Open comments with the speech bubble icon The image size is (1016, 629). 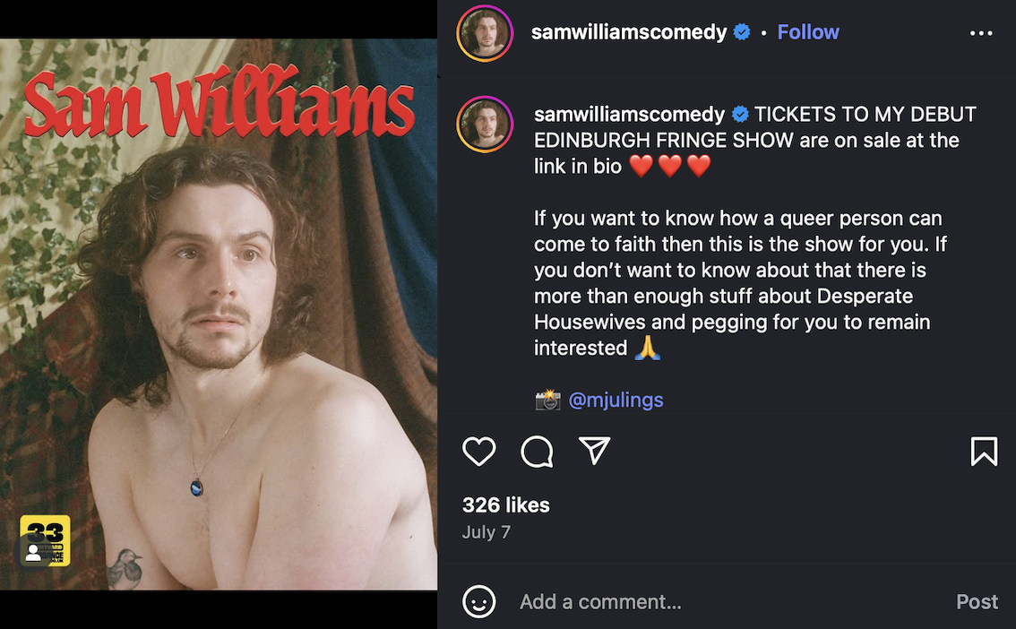(x=536, y=452)
